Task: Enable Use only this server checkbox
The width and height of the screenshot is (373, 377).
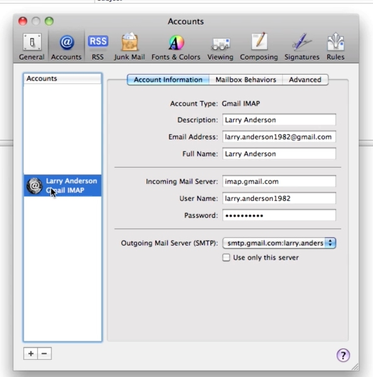Action: [x=226, y=257]
